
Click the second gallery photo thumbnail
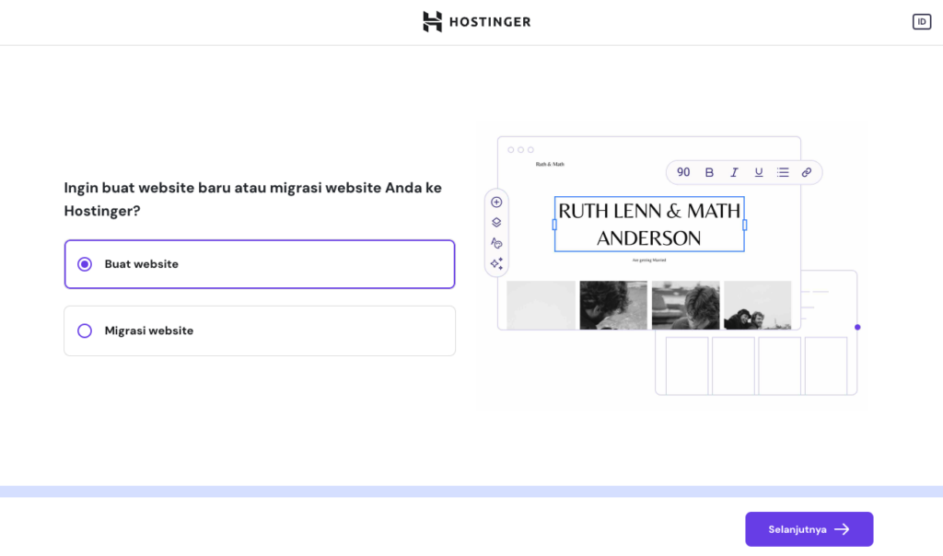(x=613, y=305)
